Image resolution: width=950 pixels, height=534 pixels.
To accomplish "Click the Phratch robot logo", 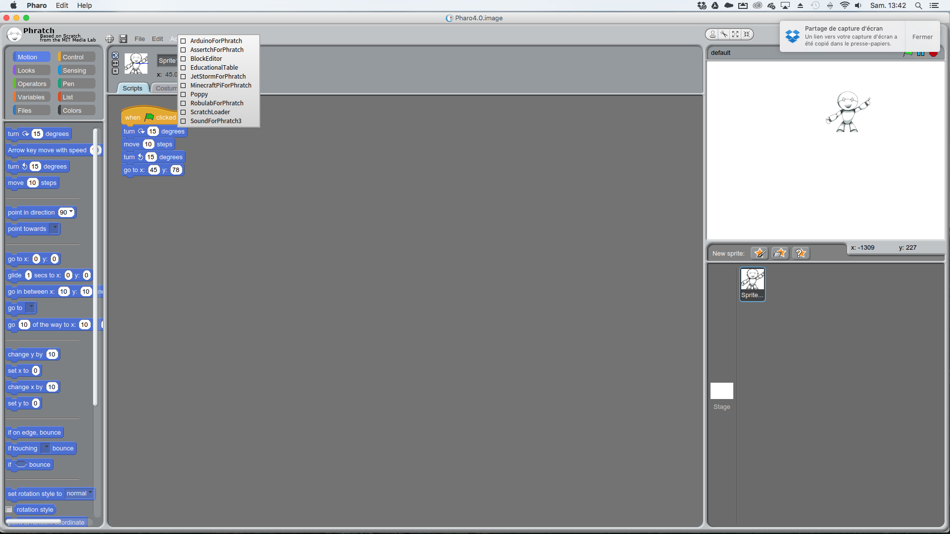I will 14,35.
